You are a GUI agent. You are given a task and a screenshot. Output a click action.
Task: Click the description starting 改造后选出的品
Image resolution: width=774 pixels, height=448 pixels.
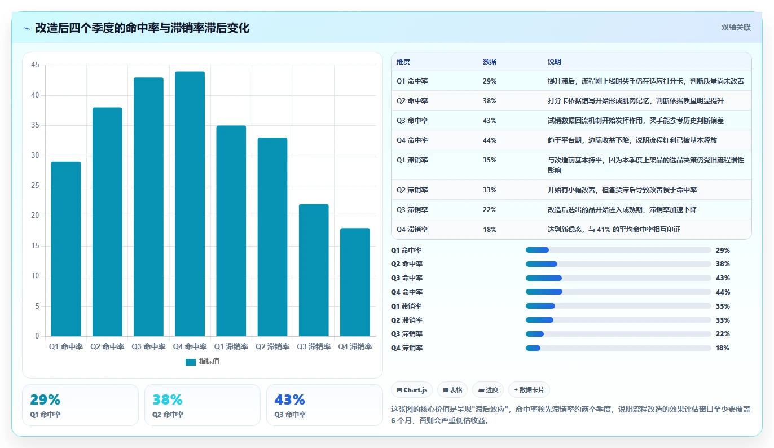(x=622, y=210)
